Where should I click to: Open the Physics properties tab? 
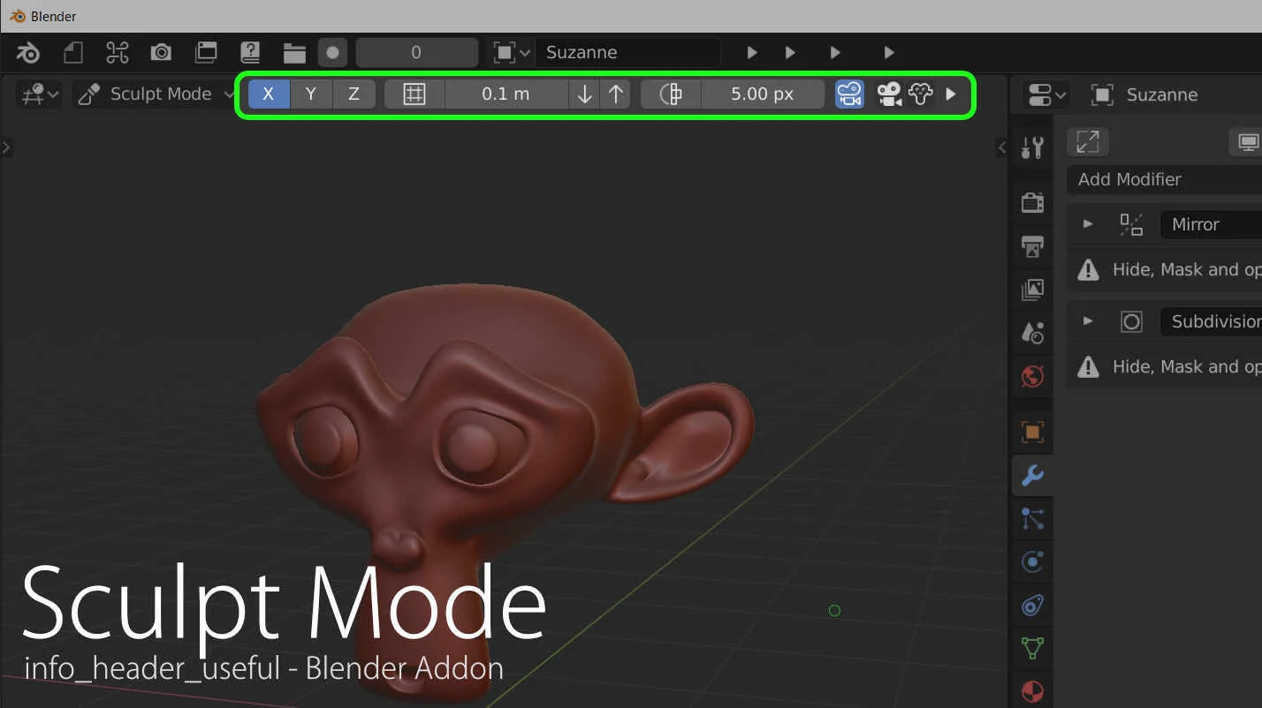coord(1032,562)
